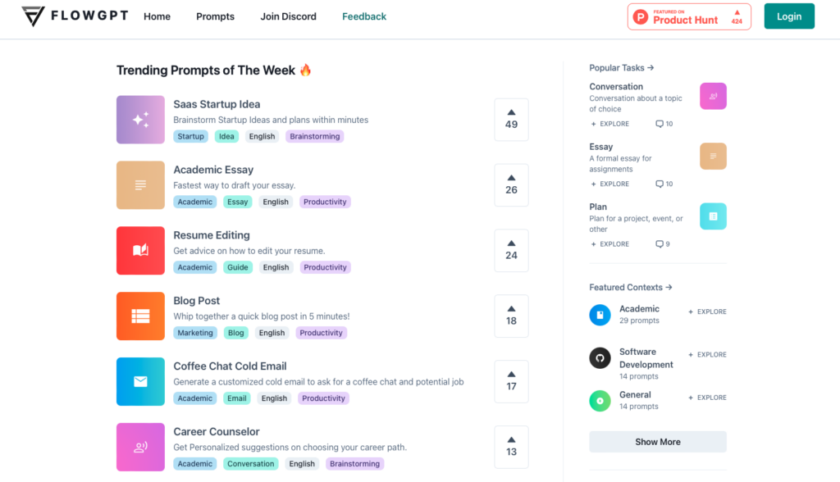The width and height of the screenshot is (840, 482).
Task: Filter by the purple Brainstorming tag on Saas Startup
Action: click(315, 136)
